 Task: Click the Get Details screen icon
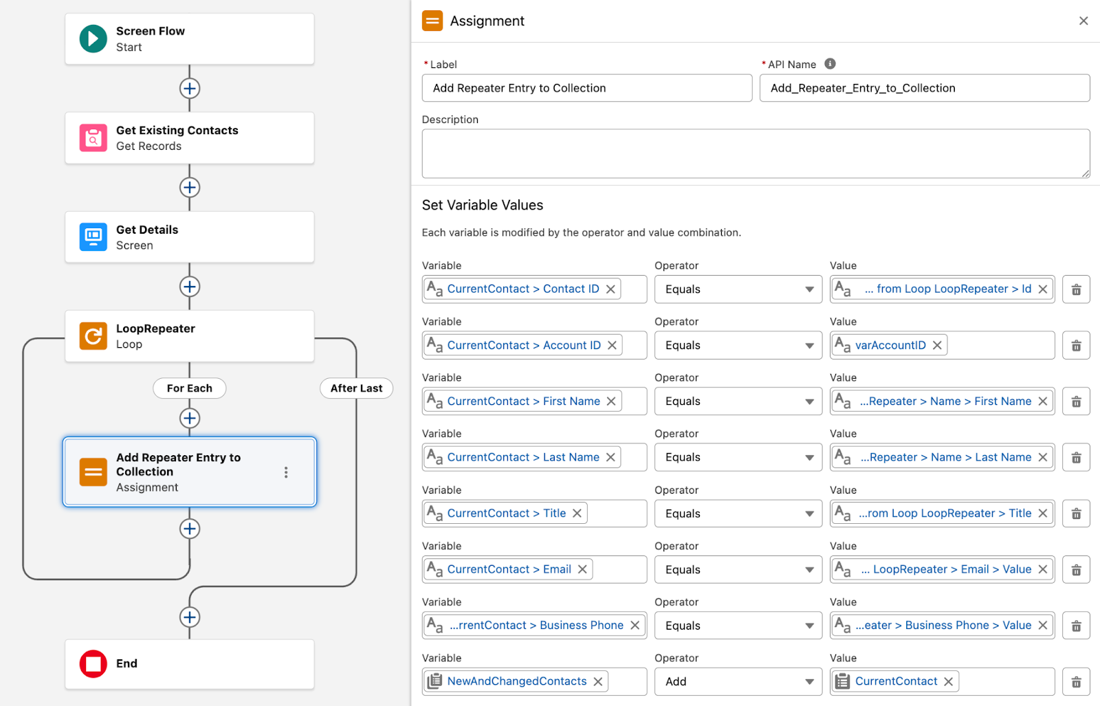point(93,237)
